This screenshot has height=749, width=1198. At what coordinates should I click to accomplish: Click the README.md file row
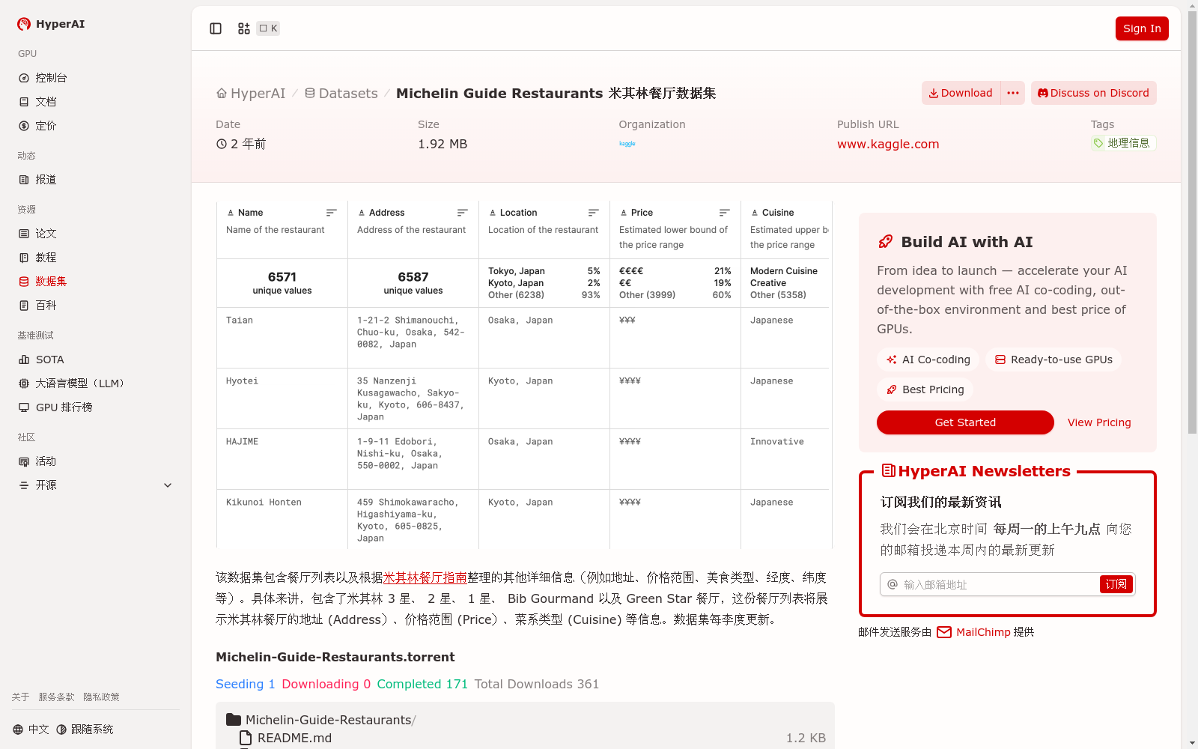pos(525,738)
